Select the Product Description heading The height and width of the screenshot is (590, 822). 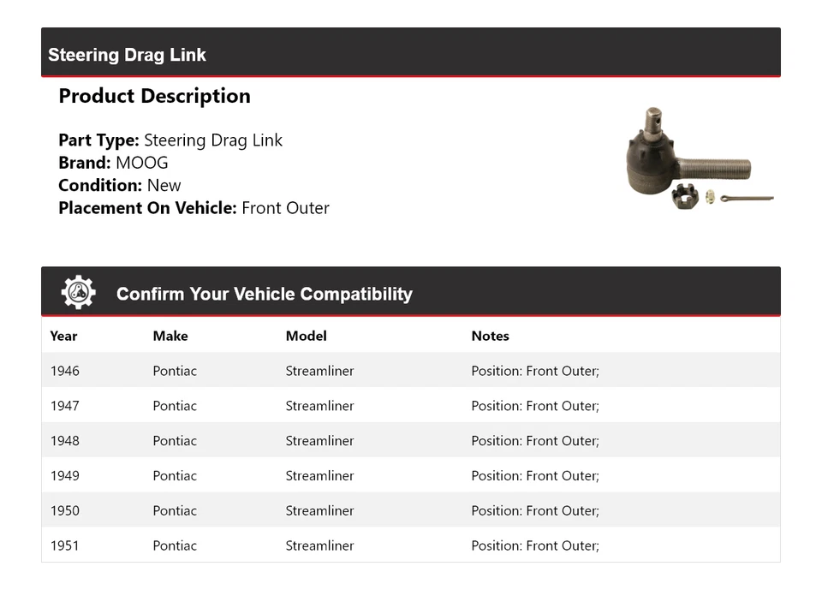[x=154, y=96]
